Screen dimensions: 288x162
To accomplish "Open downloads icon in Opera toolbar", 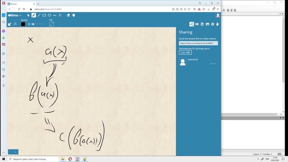I will (x=208, y=9).
